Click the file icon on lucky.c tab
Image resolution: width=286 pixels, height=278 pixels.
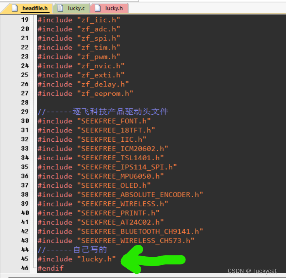pos(61,8)
